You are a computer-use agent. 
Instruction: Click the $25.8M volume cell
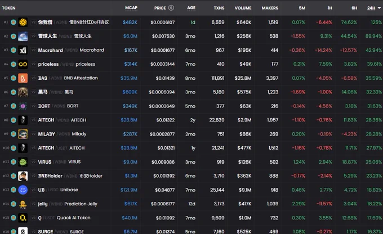click(x=243, y=78)
